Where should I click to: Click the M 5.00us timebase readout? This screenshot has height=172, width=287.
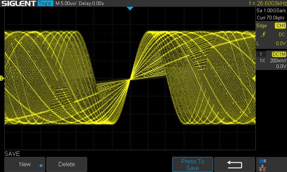(66, 3)
